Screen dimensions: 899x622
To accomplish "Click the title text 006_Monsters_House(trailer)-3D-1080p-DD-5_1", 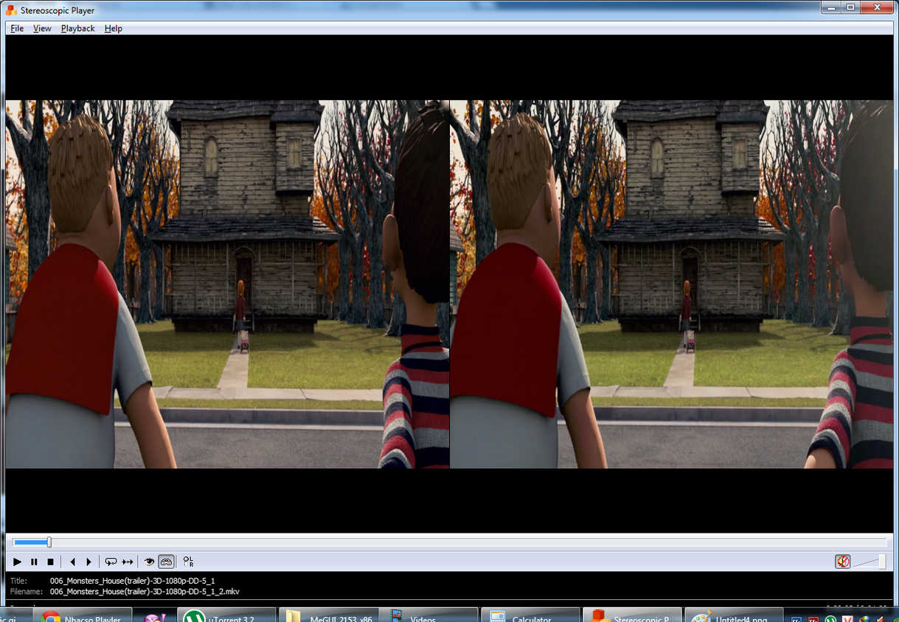I will (x=132, y=581).
